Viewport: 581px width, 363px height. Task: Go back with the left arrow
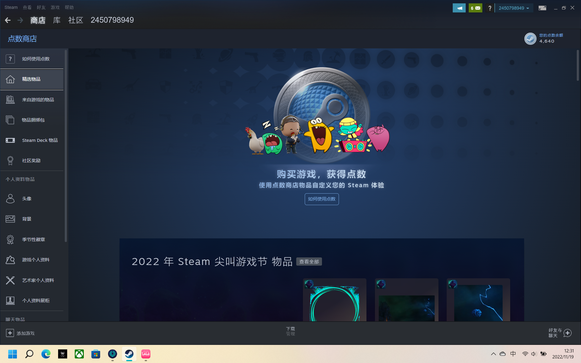8,20
